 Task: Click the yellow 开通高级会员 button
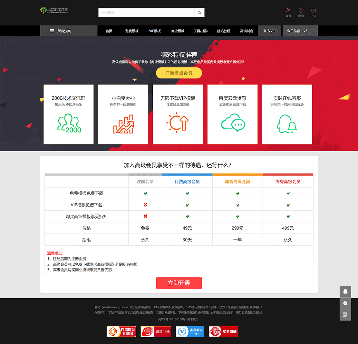click(179, 73)
